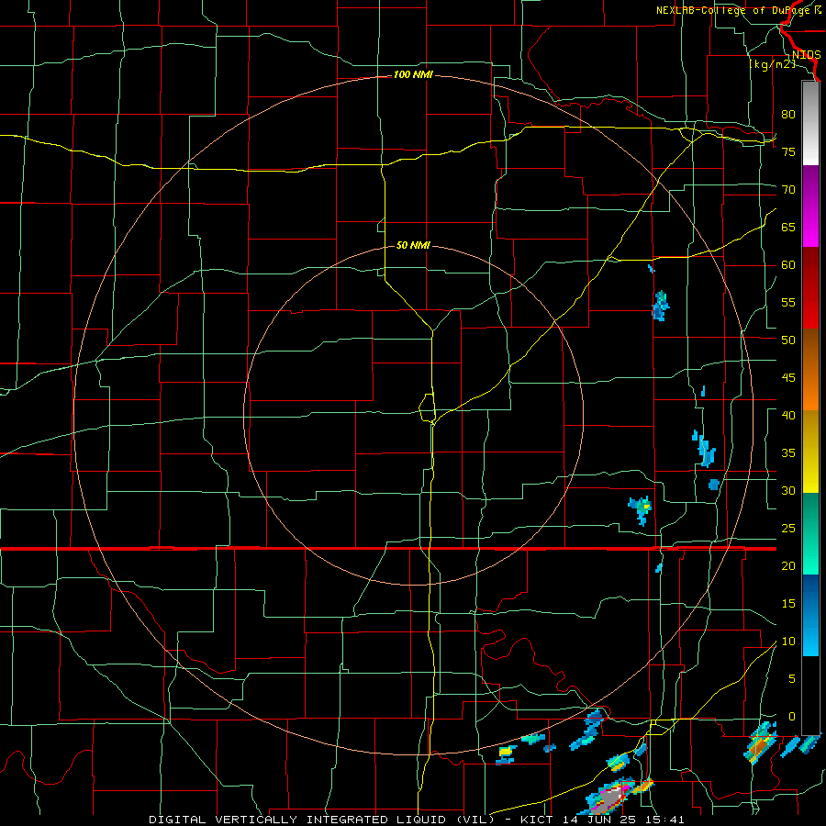
Task: Click the 45 value on the color scale
Action: [788, 378]
